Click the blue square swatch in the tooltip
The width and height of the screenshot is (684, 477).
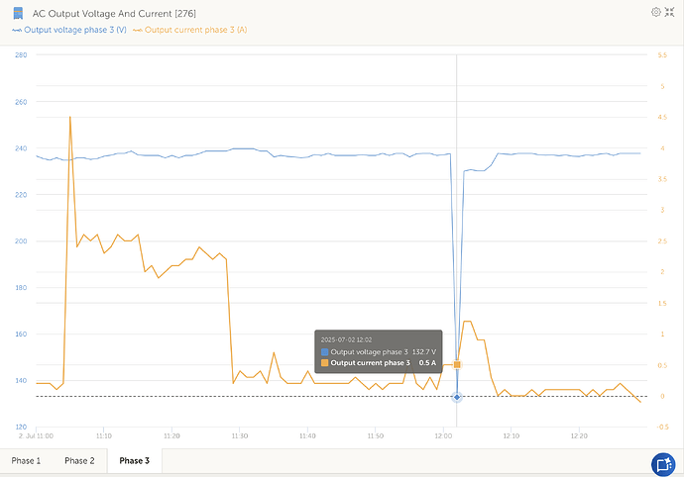324,352
